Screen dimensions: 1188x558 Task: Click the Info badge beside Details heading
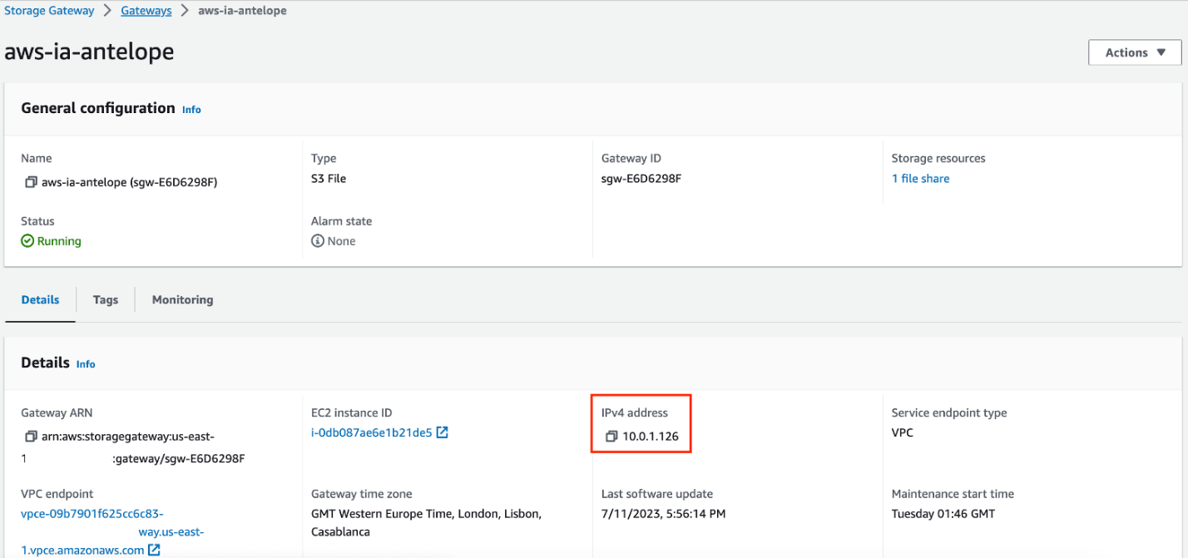coord(86,363)
